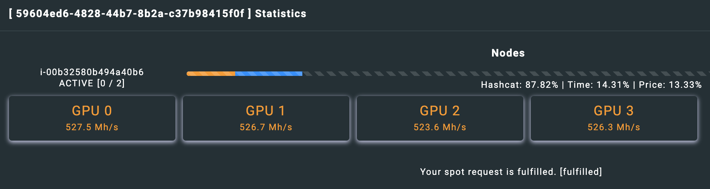Screen dimensions: 710x189
Task: Select the campaign ID 59604ed6 in the header
Action: coord(130,14)
